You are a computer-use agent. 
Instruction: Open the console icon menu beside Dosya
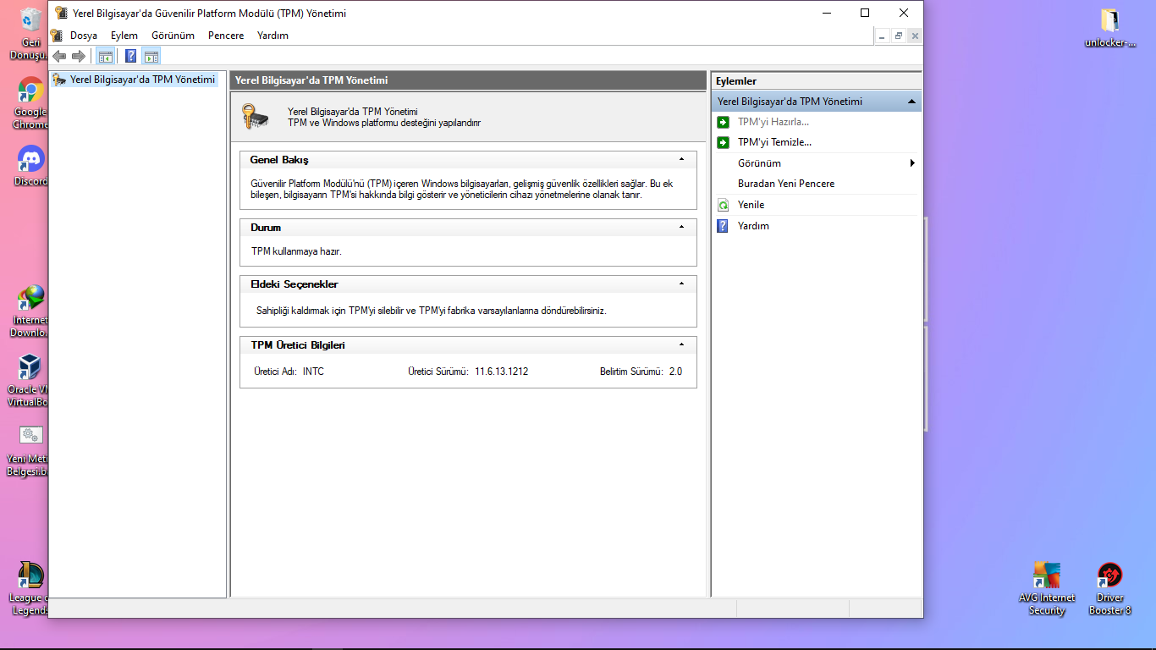click(x=57, y=36)
